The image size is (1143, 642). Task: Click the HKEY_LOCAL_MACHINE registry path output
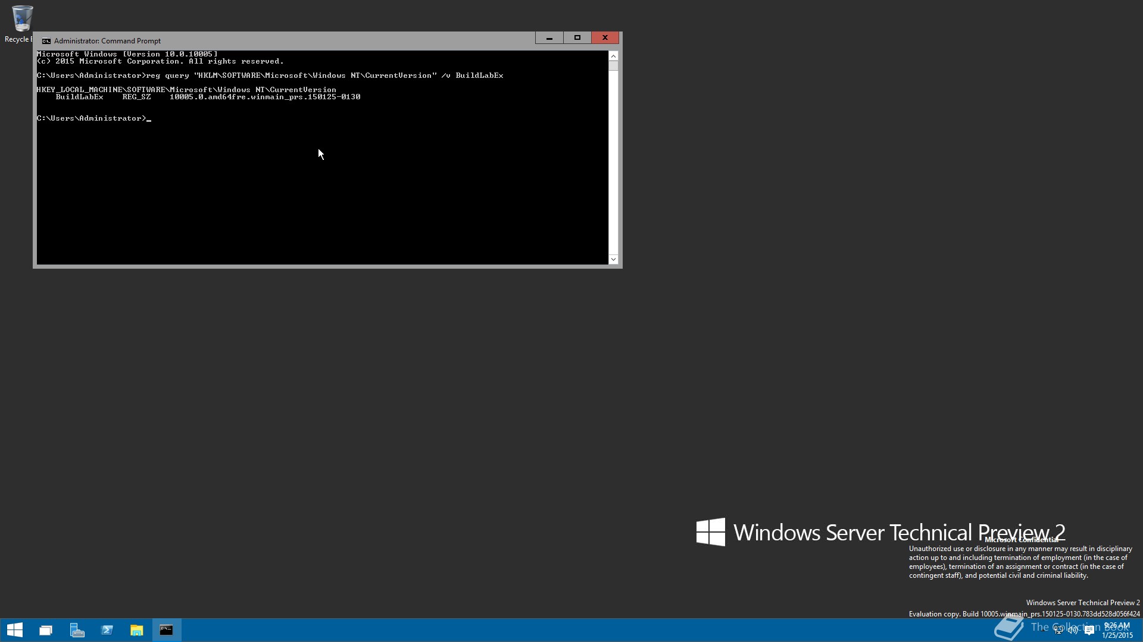pos(186,90)
